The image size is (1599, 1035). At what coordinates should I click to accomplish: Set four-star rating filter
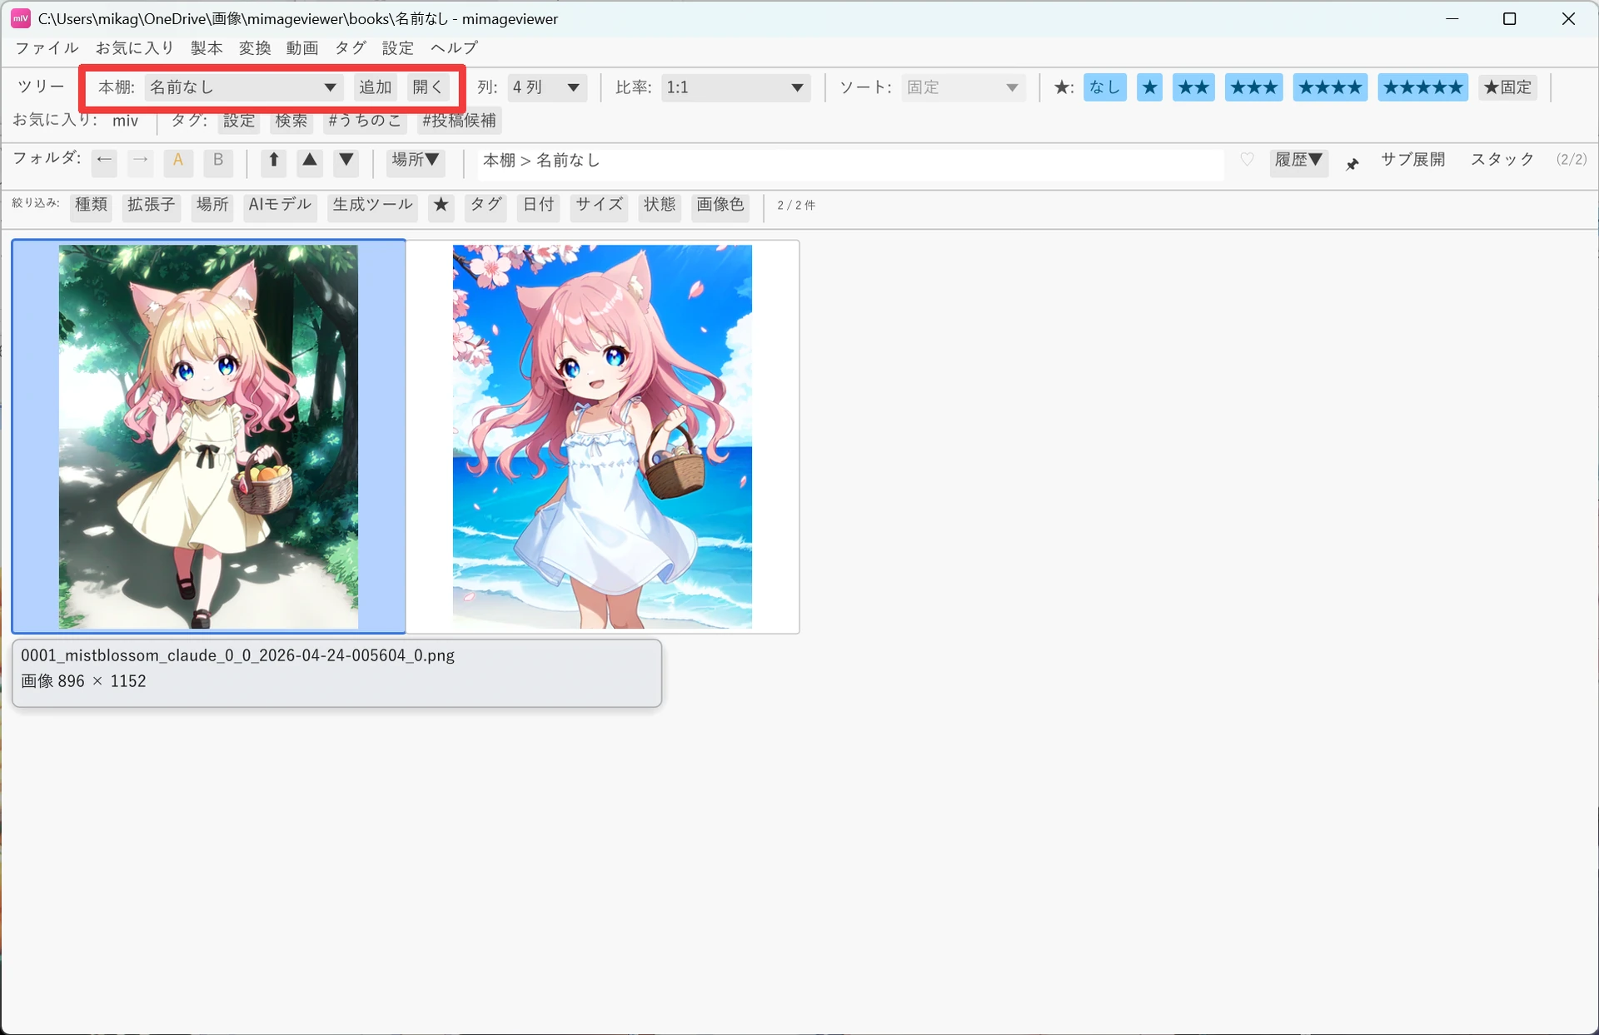point(1330,87)
